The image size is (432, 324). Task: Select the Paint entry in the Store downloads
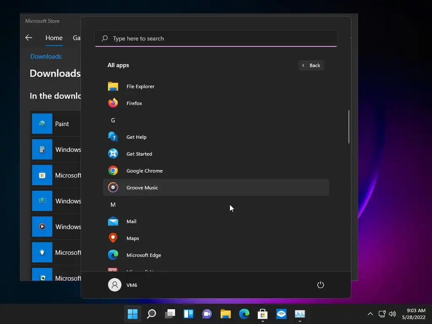point(55,124)
